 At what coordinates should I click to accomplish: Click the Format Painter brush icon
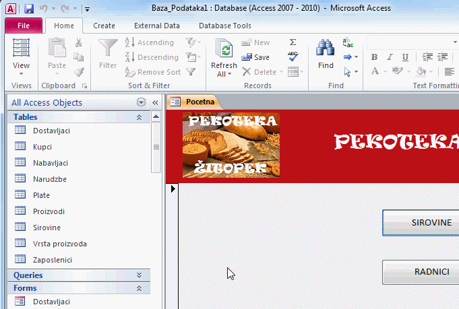79,71
